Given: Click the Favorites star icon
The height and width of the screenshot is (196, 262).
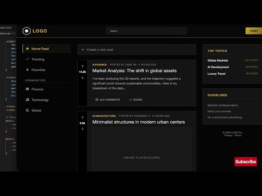Looking at the screenshot, I should pos(27,70).
